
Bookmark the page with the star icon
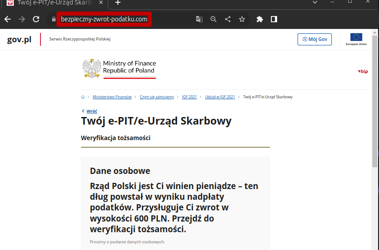(x=242, y=19)
